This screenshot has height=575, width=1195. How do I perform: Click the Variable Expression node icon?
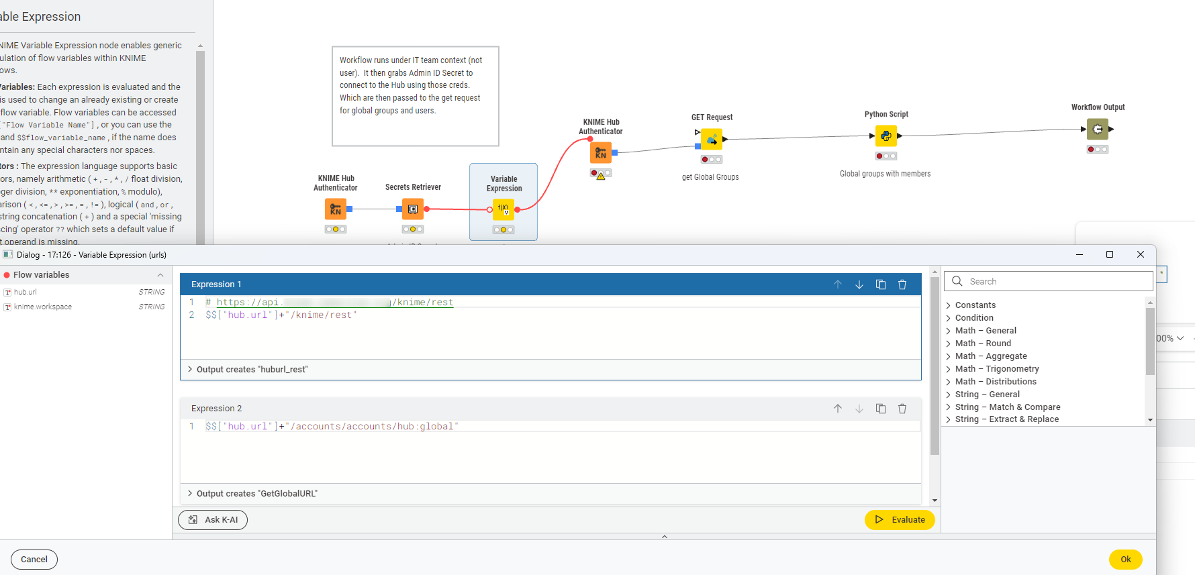tap(504, 209)
